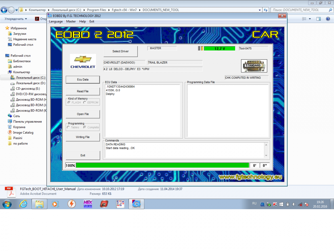Click the Explorer back navigation arrow

pyautogui.click(x=4, y=10)
